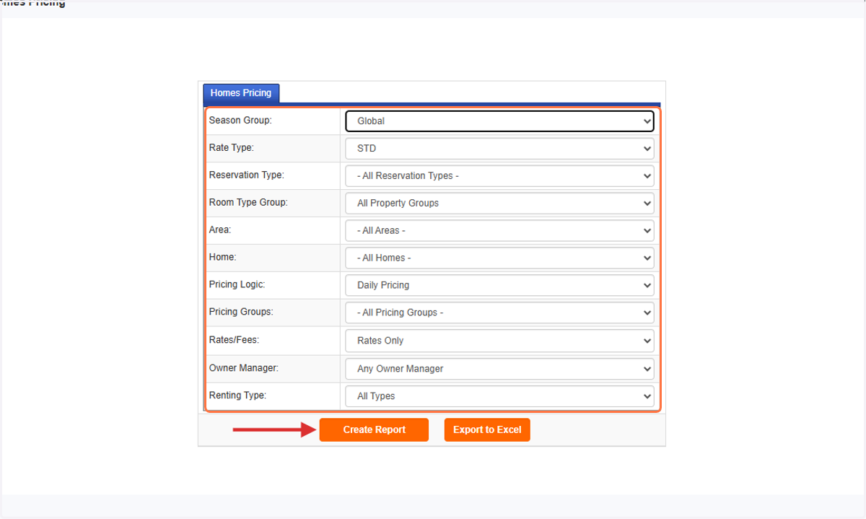866x519 pixels.
Task: Expand the Renting Type dropdown
Action: point(500,396)
